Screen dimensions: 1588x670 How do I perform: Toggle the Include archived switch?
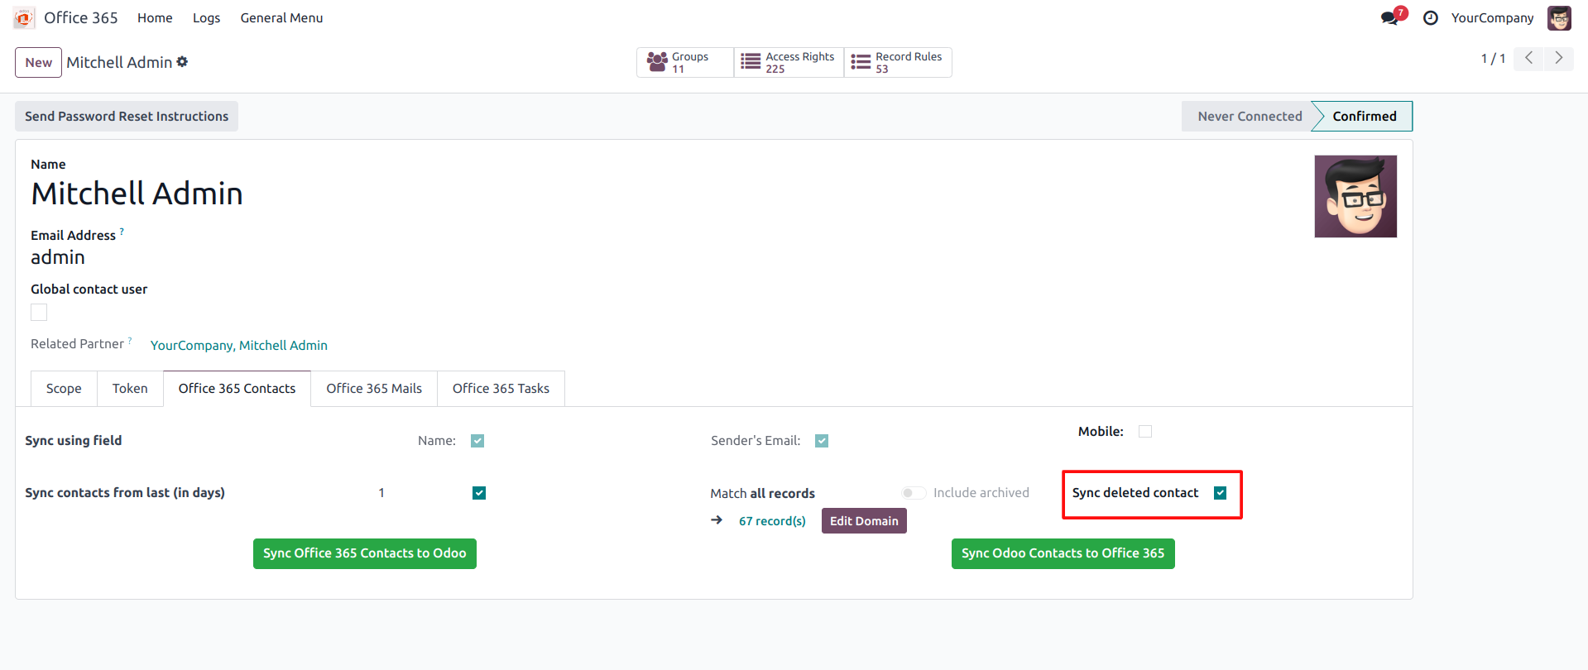[x=914, y=493]
